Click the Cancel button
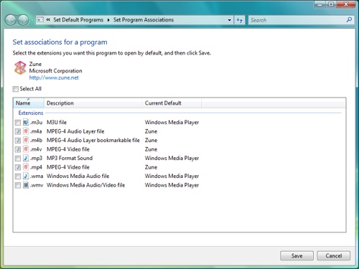This screenshot has width=359, height=269. point(334,255)
